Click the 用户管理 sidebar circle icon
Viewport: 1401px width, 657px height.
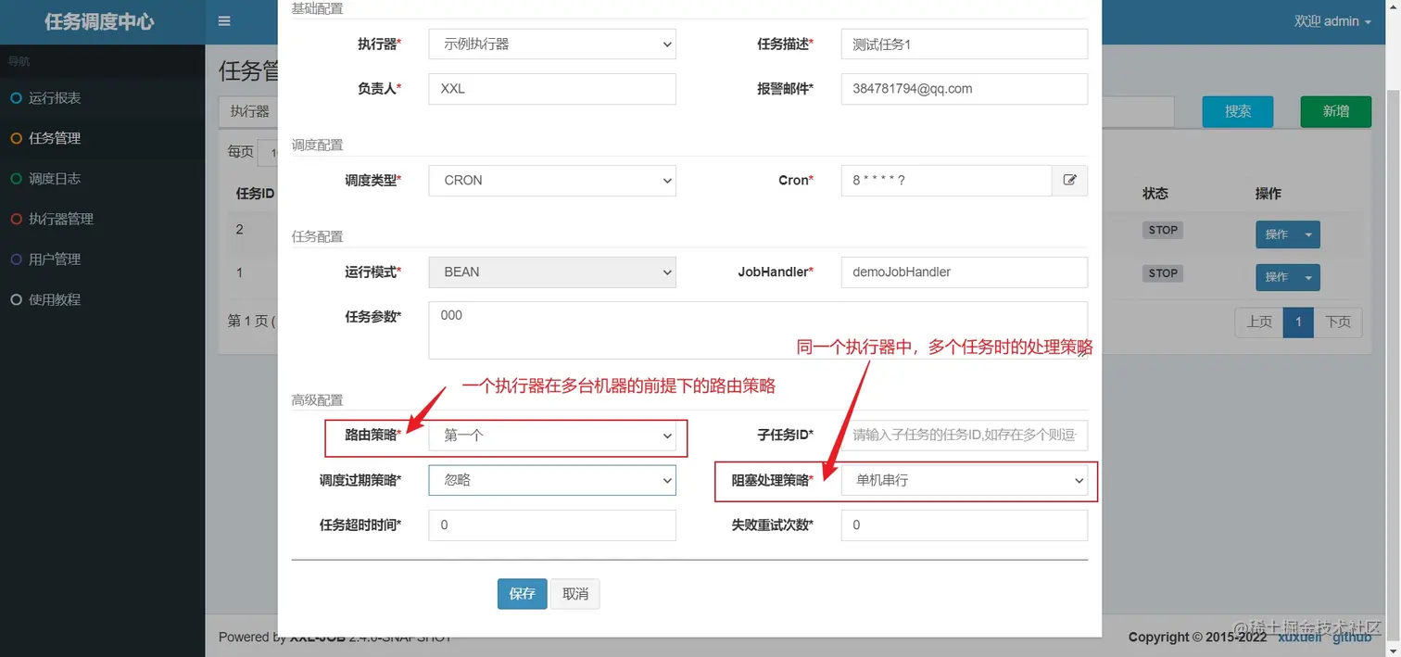point(16,259)
